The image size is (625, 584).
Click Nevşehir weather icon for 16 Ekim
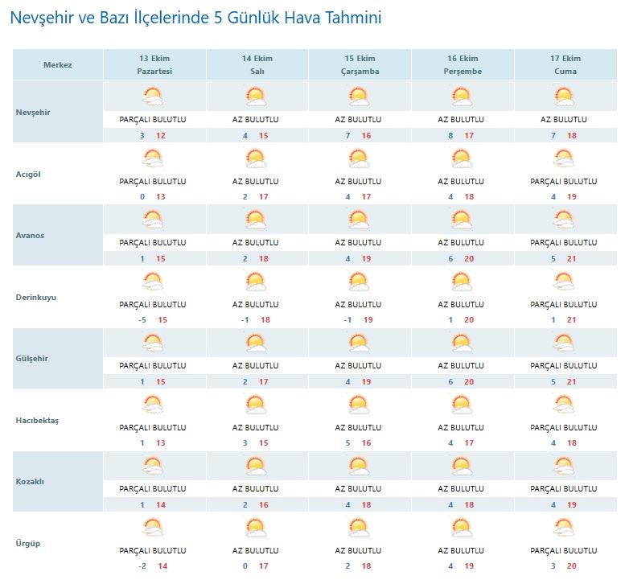(x=462, y=97)
